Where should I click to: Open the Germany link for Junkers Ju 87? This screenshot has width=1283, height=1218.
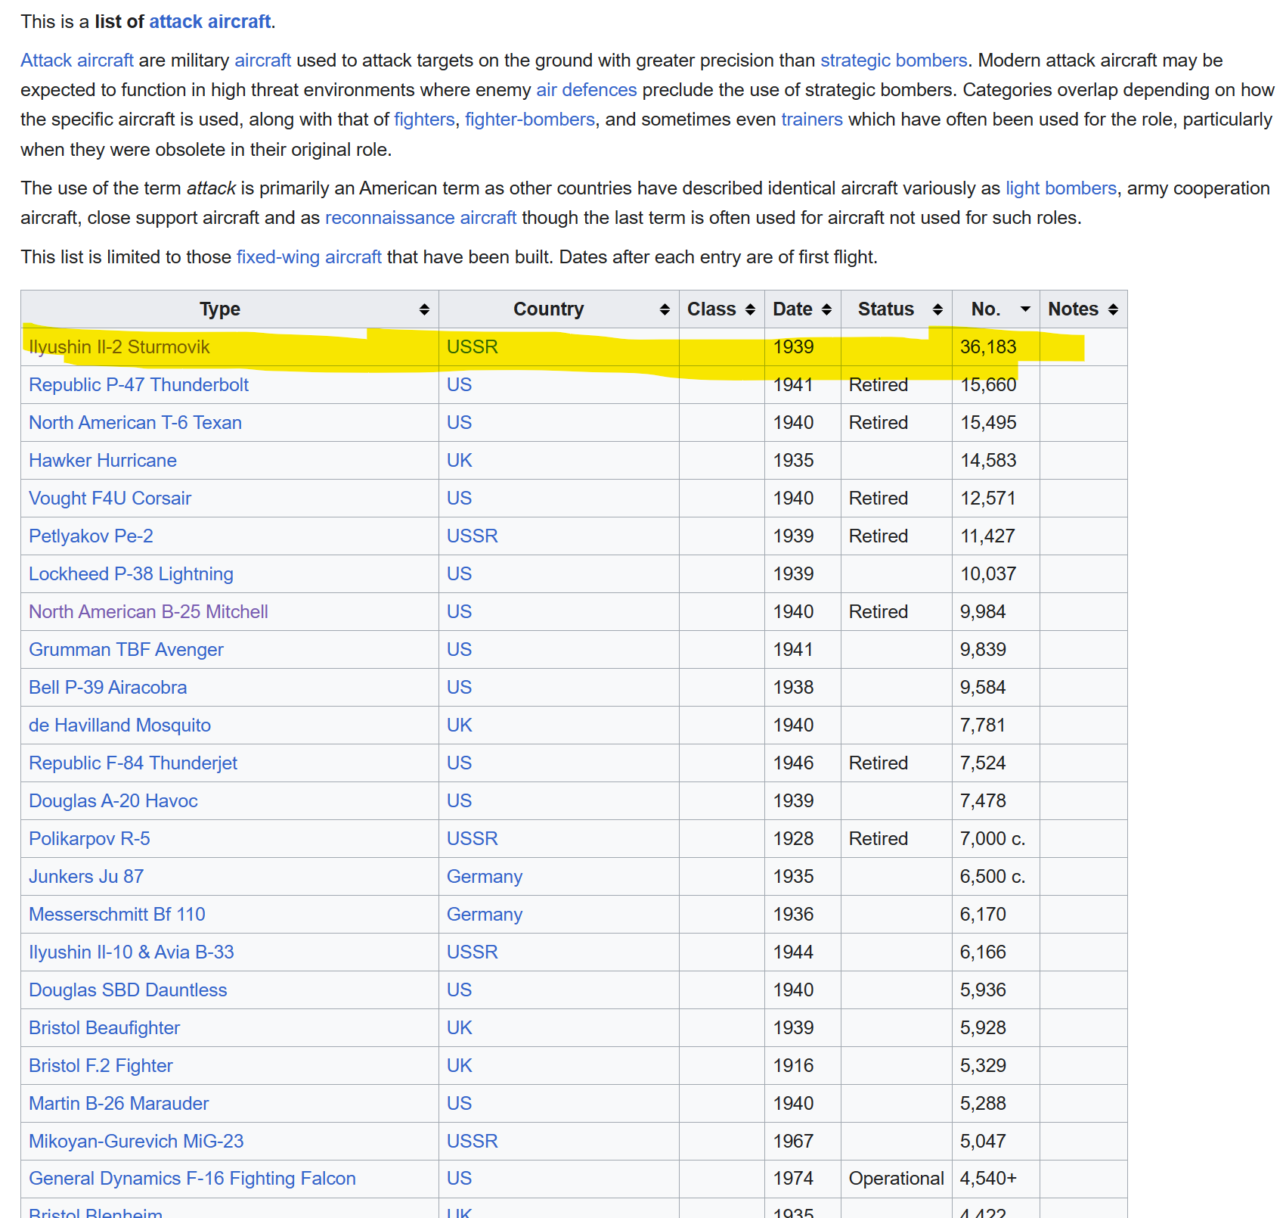click(485, 876)
